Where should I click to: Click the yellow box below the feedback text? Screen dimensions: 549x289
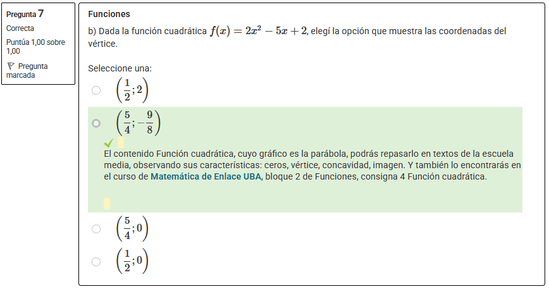(x=107, y=204)
